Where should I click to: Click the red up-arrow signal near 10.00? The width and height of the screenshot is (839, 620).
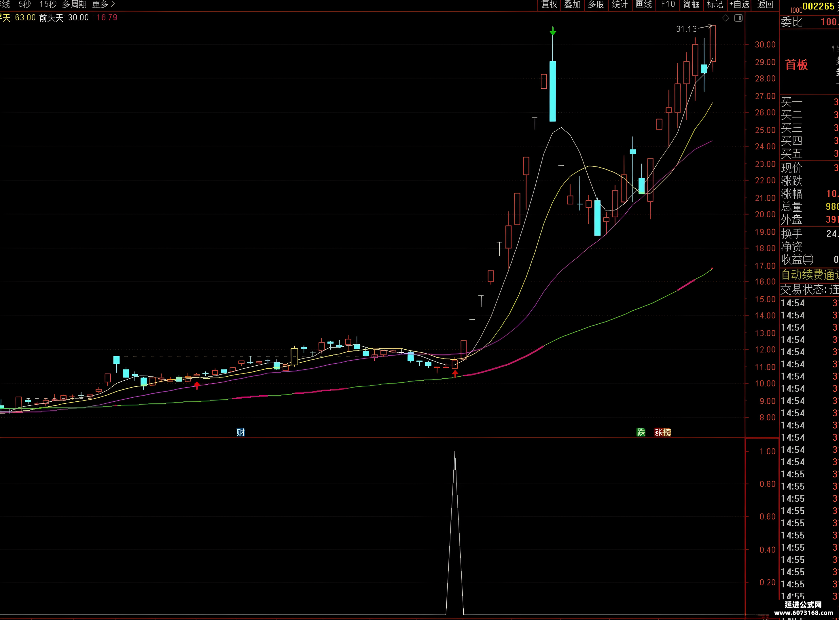pos(454,373)
